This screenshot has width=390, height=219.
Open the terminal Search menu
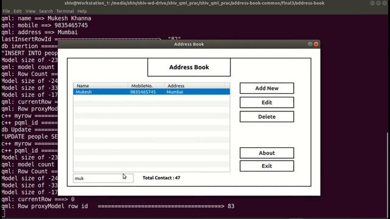(x=46, y=11)
